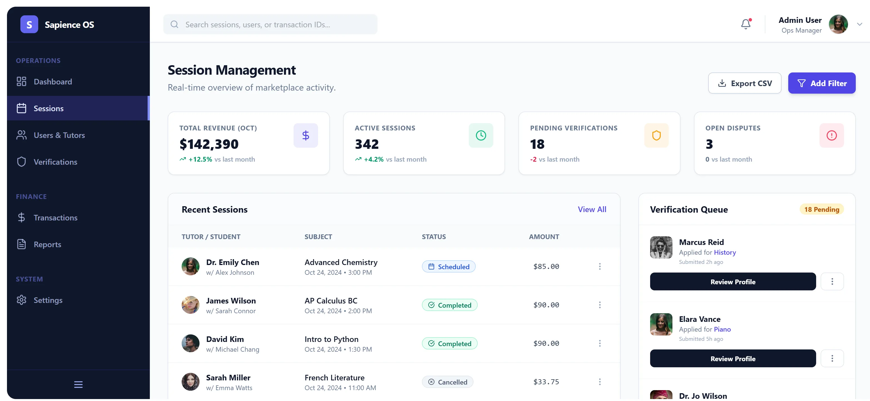The image size is (870, 401).
Task: Open kebab menu next to Marcus Reid's Review Profile
Action: [x=832, y=281]
